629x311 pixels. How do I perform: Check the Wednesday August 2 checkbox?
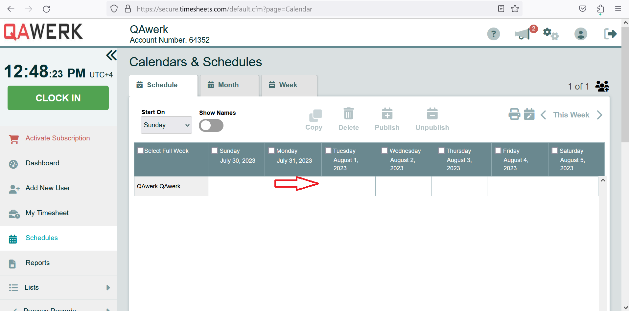[384, 151]
